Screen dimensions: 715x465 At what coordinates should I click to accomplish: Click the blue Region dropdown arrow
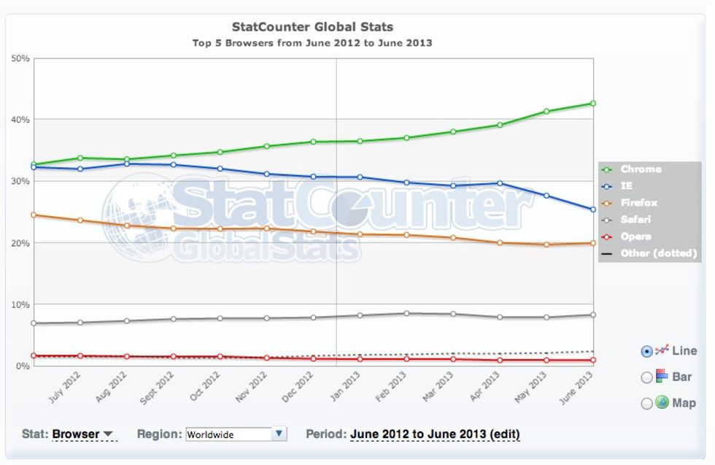(279, 434)
